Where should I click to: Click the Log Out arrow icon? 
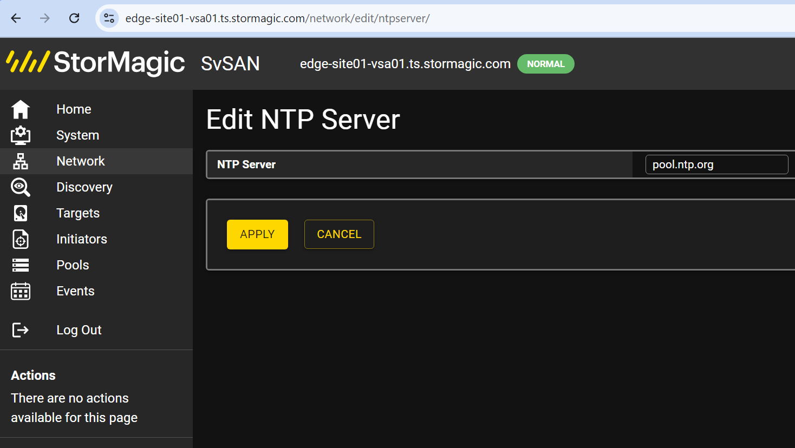(x=21, y=330)
